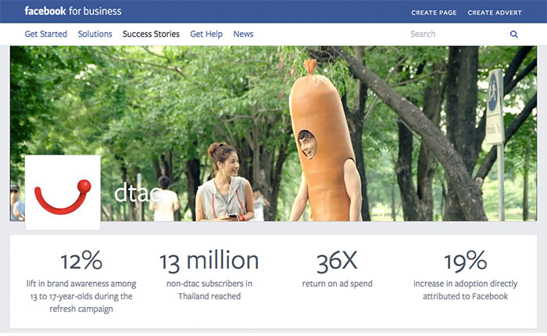Click 'return on ad spend' caption

click(x=338, y=284)
